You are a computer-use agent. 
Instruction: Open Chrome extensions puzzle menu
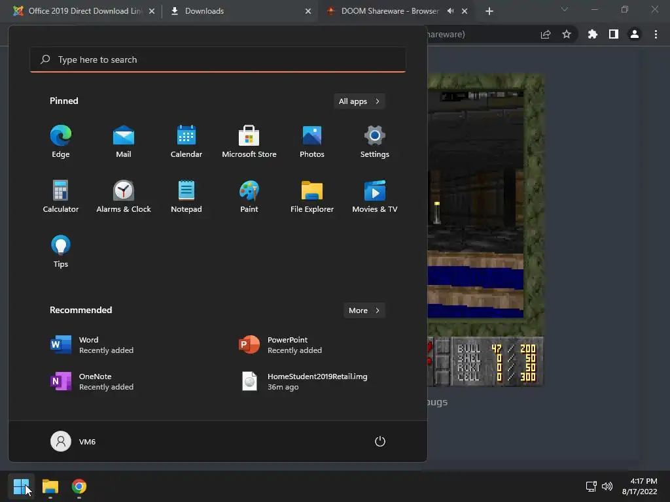(x=593, y=34)
